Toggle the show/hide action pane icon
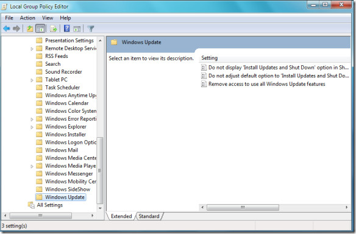This screenshot has width=356, height=234. pos(77,29)
